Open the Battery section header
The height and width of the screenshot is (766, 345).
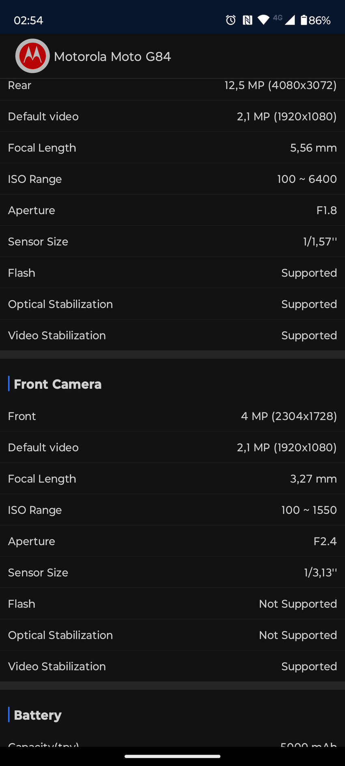[x=38, y=715]
